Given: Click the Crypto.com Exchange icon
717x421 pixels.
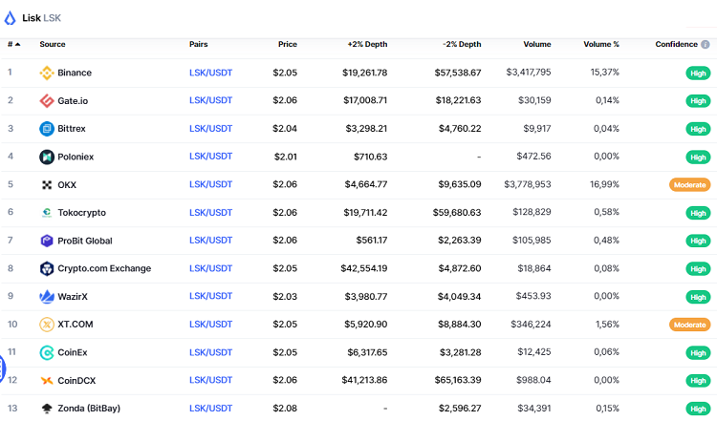Looking at the screenshot, I should pyautogui.click(x=46, y=268).
